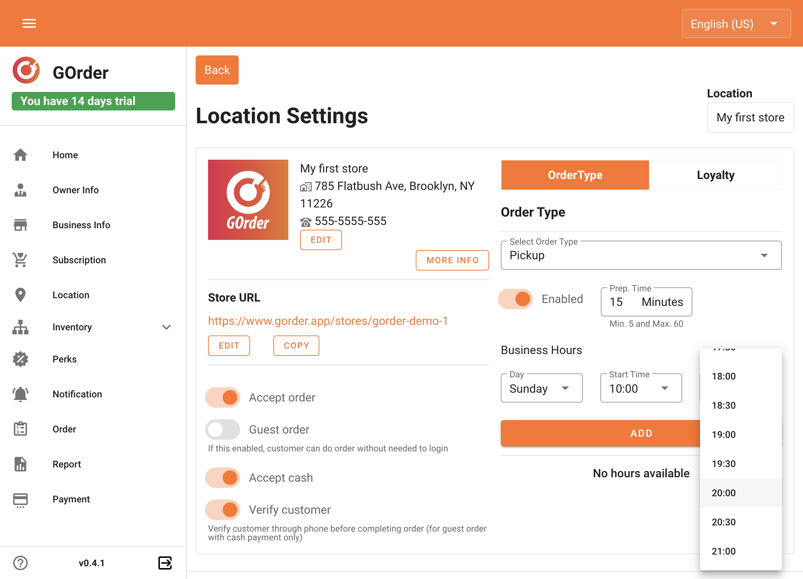
Task: Open the gorder-demo-1 store URL link
Action: (328, 321)
